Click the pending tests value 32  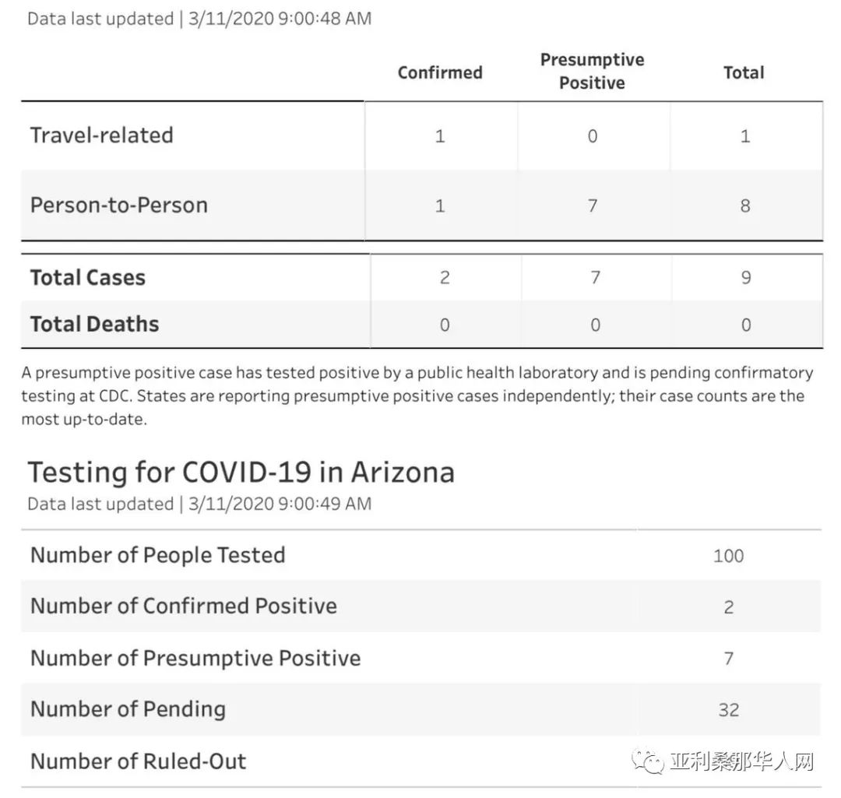coord(728,710)
